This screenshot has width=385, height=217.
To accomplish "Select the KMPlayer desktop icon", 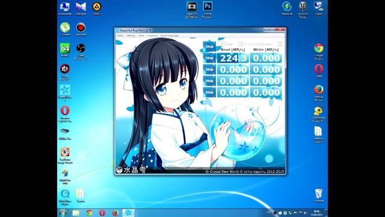I will click(81, 8).
